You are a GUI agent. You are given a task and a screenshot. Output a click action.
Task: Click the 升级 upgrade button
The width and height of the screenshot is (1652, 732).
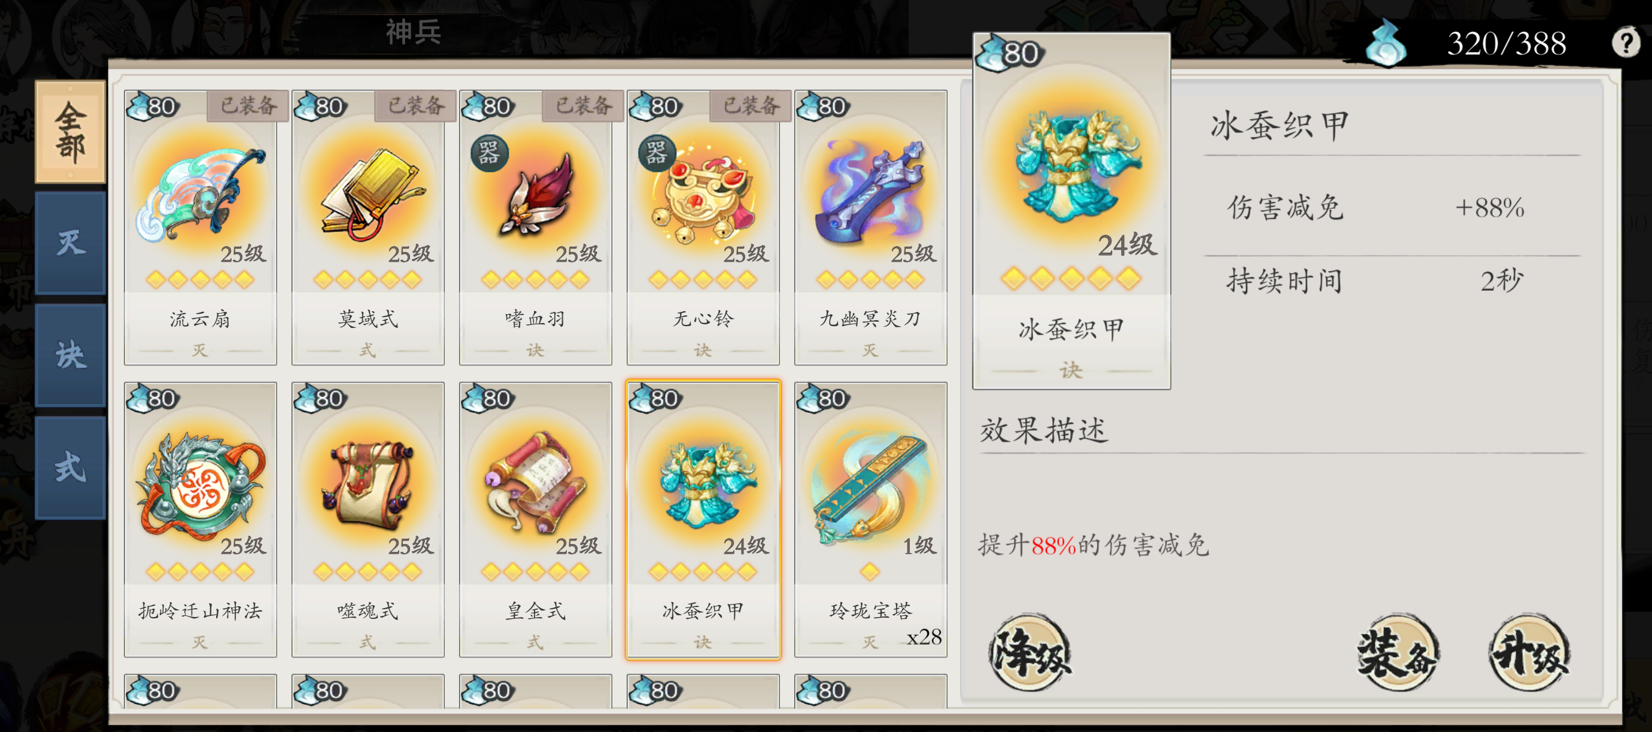[1529, 654]
